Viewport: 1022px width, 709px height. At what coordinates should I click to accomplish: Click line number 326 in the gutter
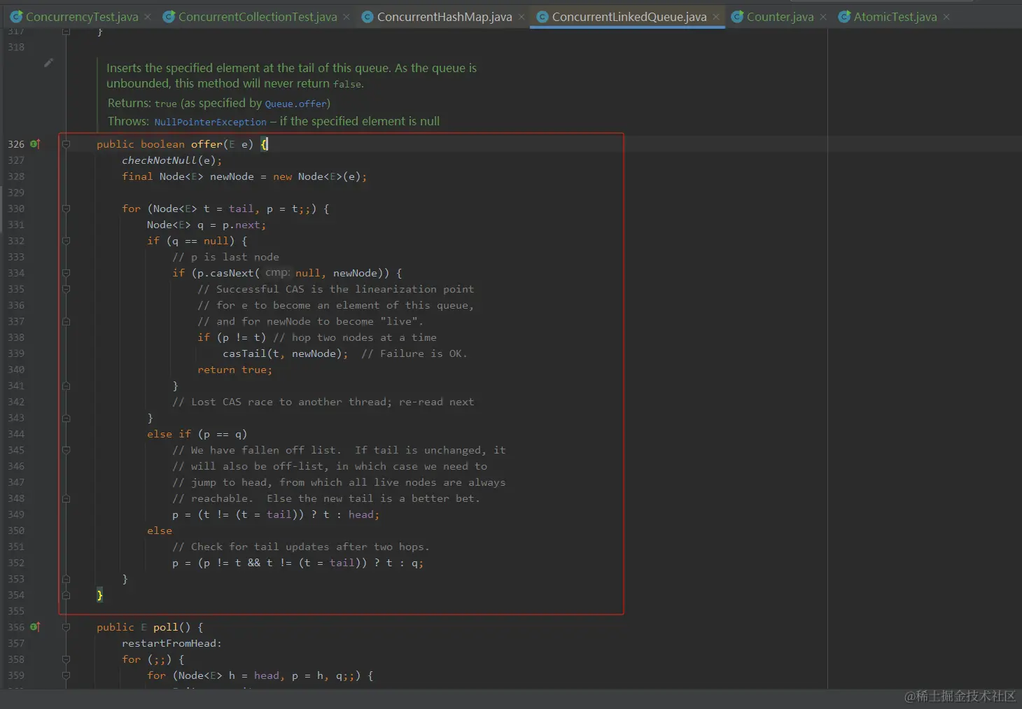click(x=16, y=144)
